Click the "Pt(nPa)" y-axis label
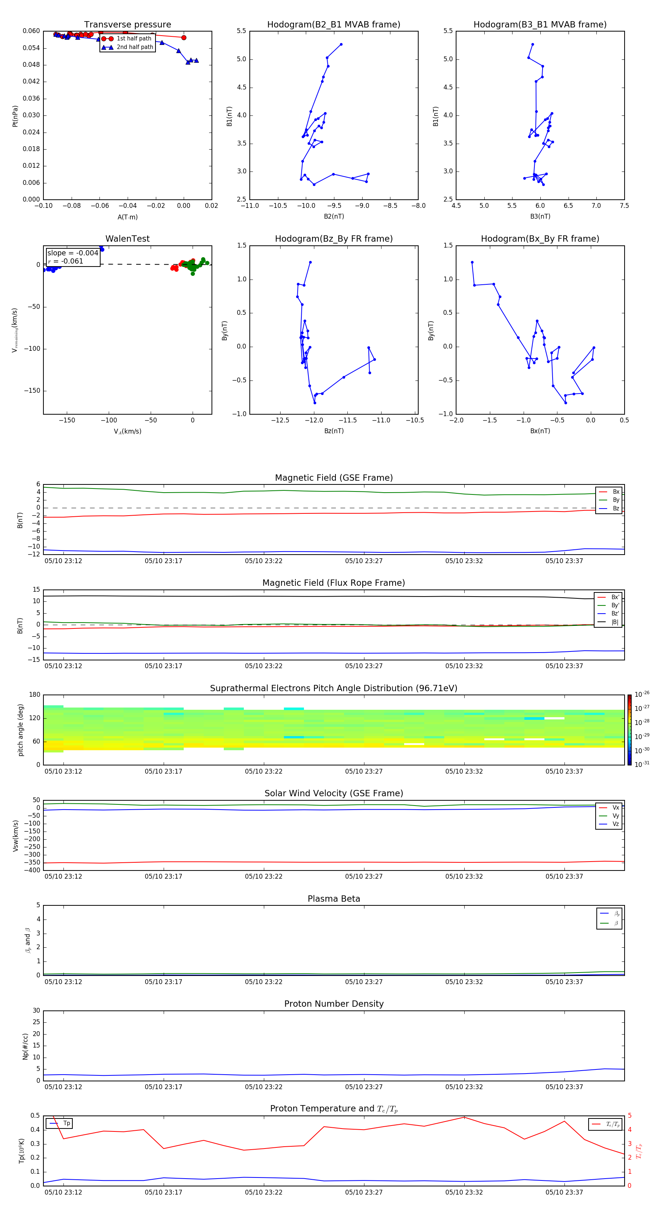Image resolution: width=668 pixels, height=1225 pixels. tap(15, 115)
